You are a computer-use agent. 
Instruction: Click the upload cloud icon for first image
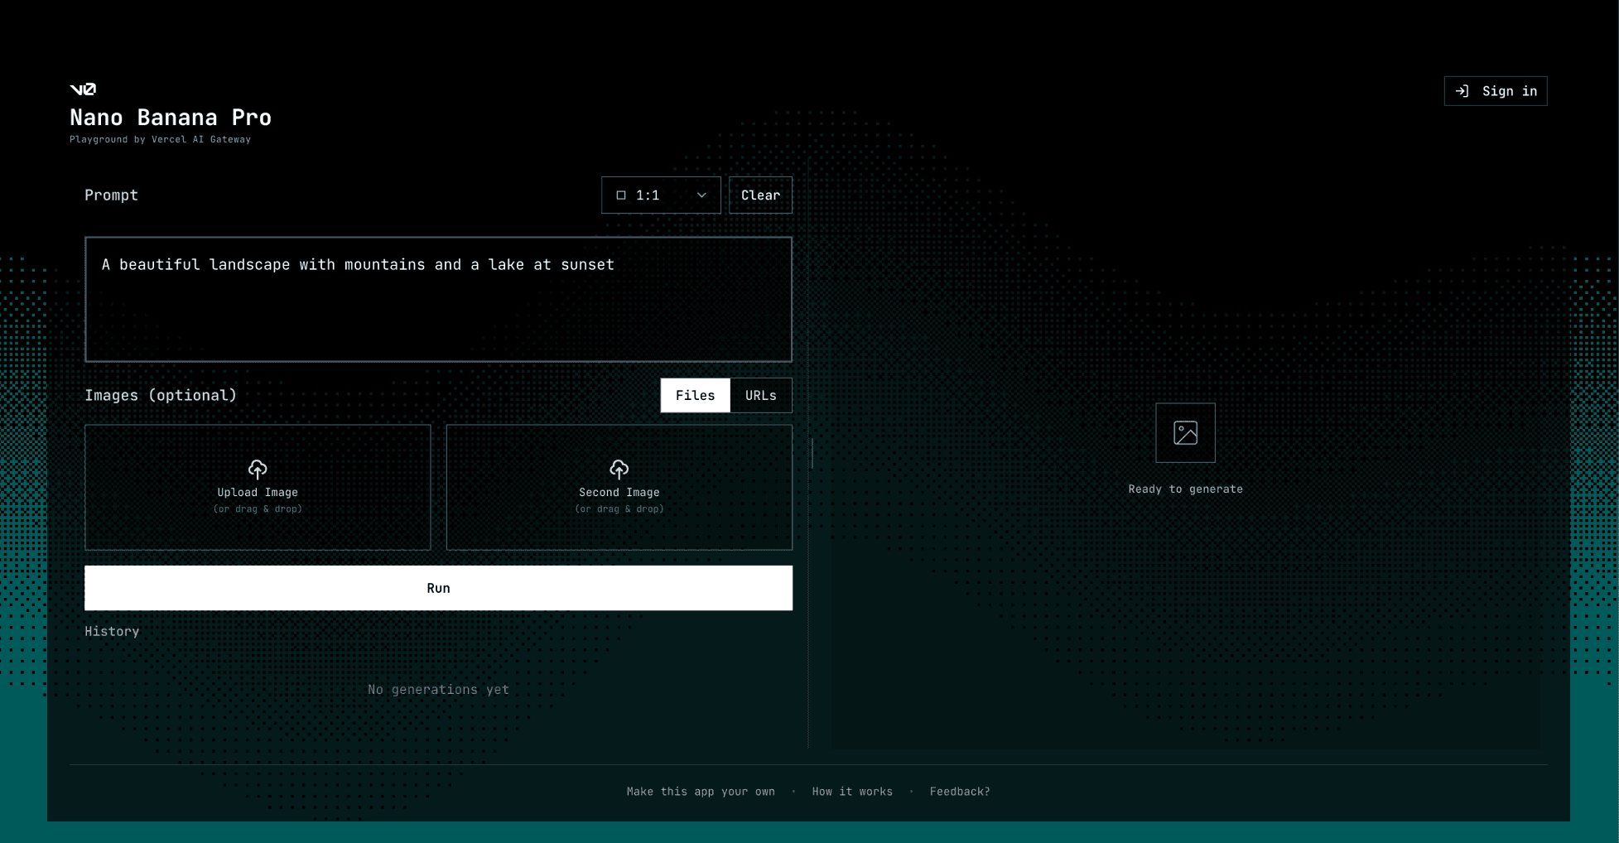(x=258, y=470)
